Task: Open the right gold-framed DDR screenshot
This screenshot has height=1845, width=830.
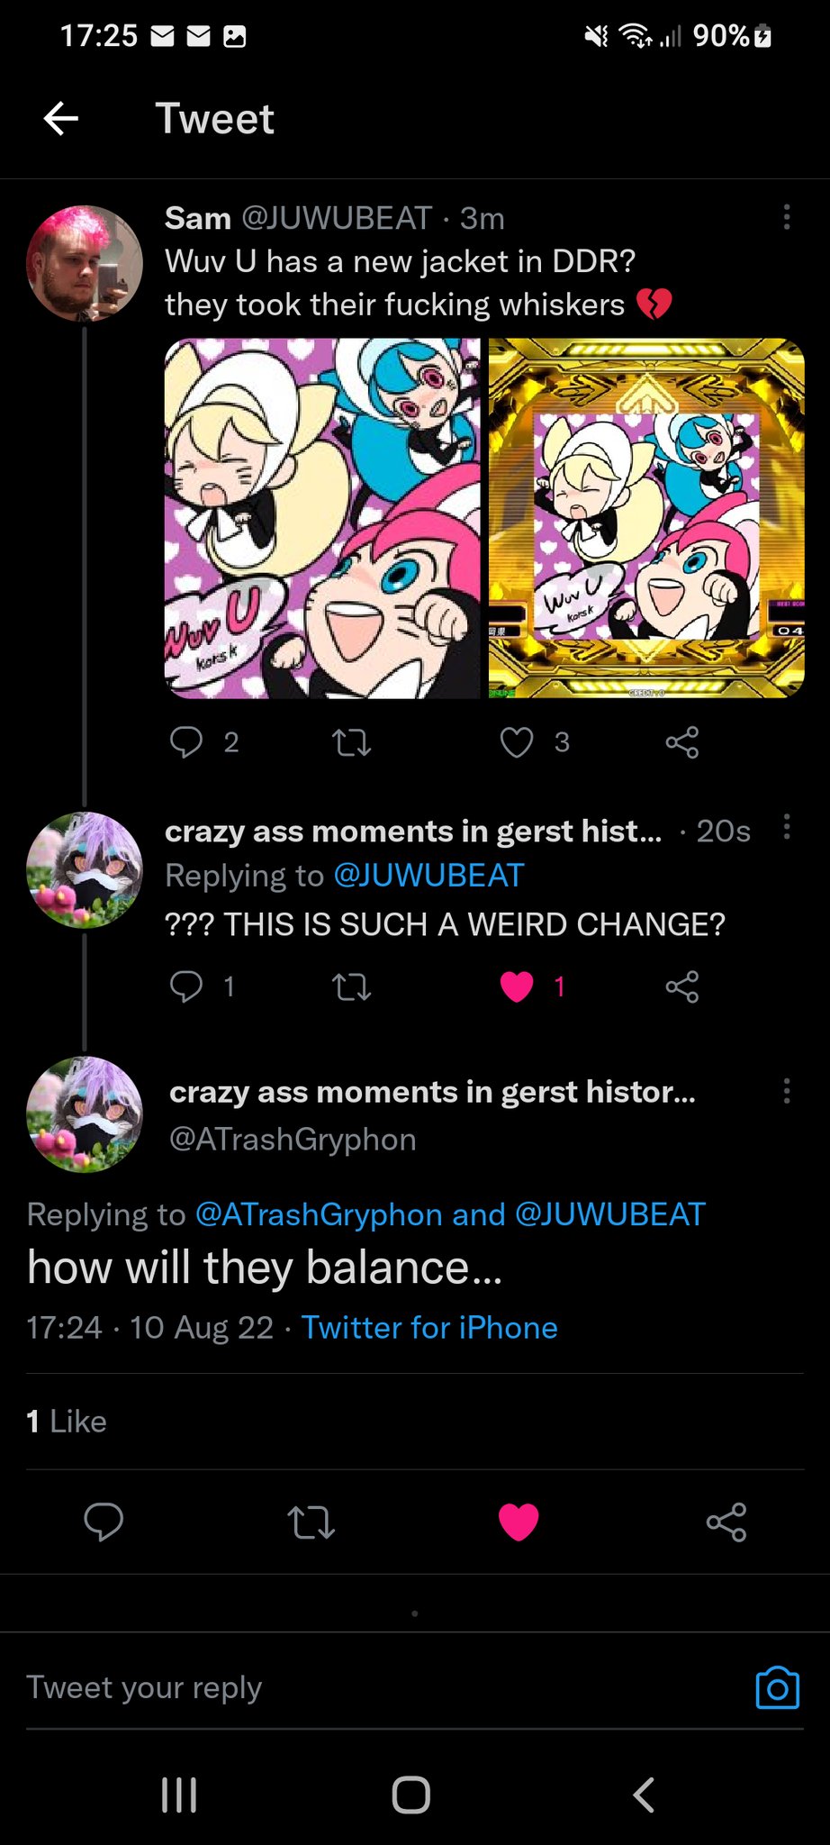Action: point(645,518)
